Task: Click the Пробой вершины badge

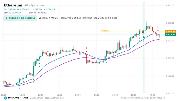Action: [x=20, y=18]
